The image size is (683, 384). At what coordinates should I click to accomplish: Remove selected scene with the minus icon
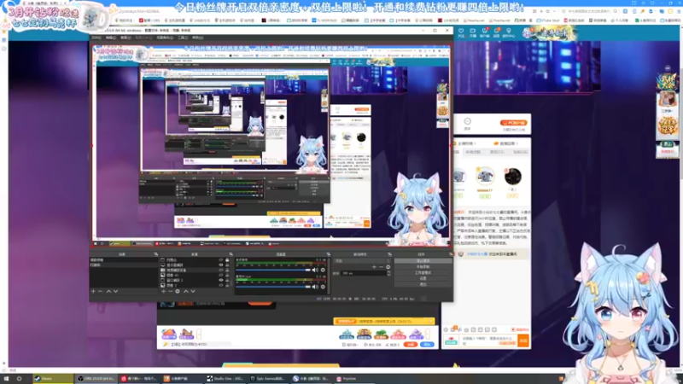pos(100,291)
